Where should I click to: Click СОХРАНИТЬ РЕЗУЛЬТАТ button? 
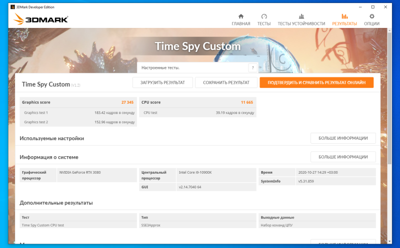point(226,82)
